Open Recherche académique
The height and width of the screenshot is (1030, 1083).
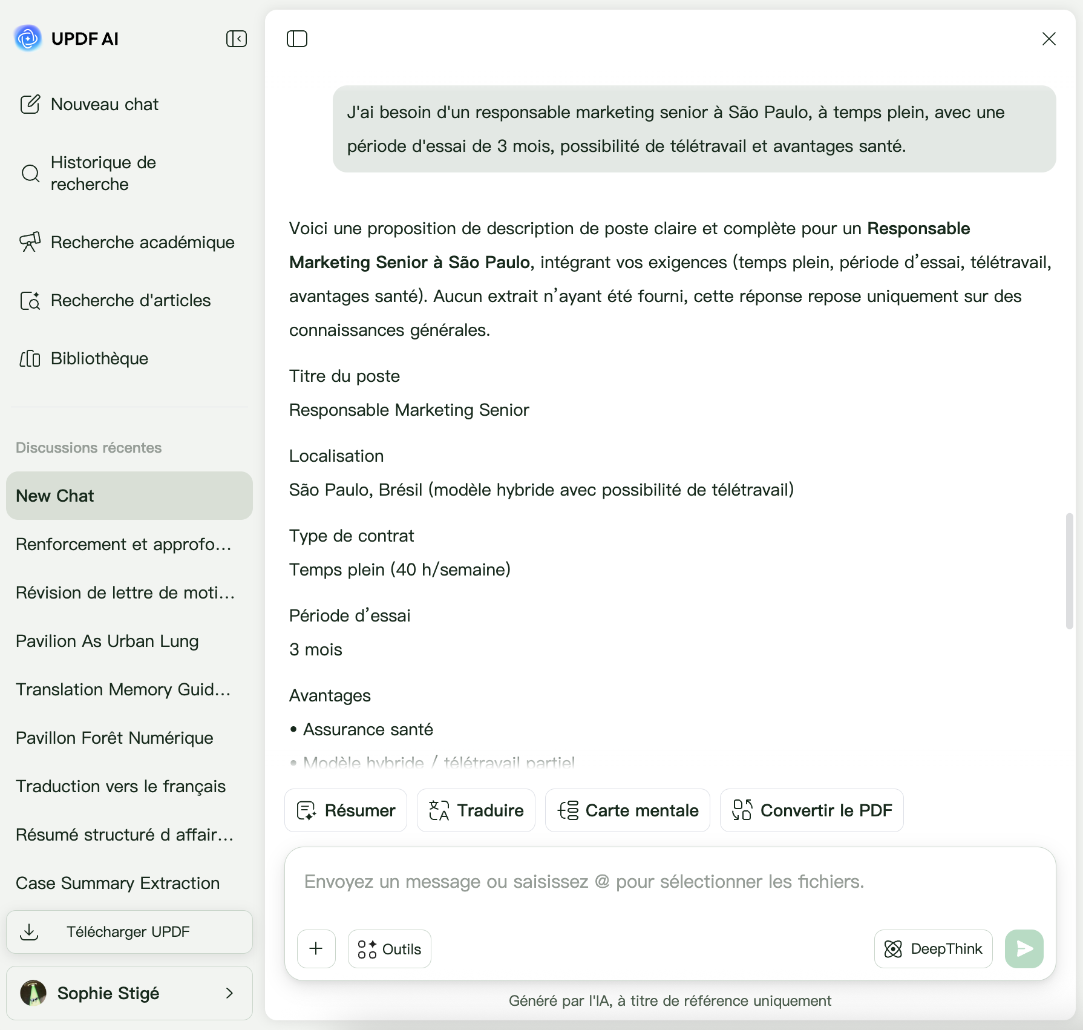click(x=127, y=242)
